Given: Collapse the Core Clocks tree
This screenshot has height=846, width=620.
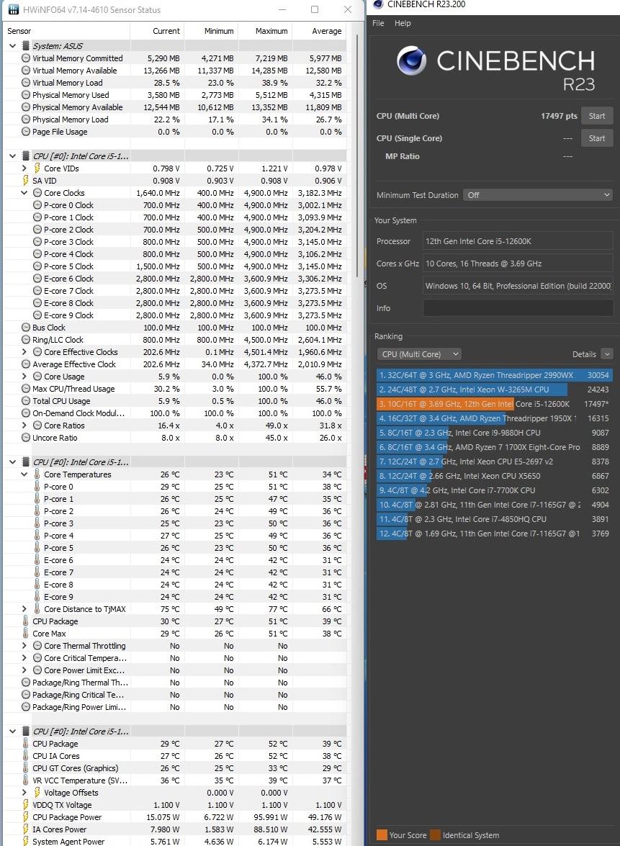Looking at the screenshot, I should pyautogui.click(x=24, y=193).
